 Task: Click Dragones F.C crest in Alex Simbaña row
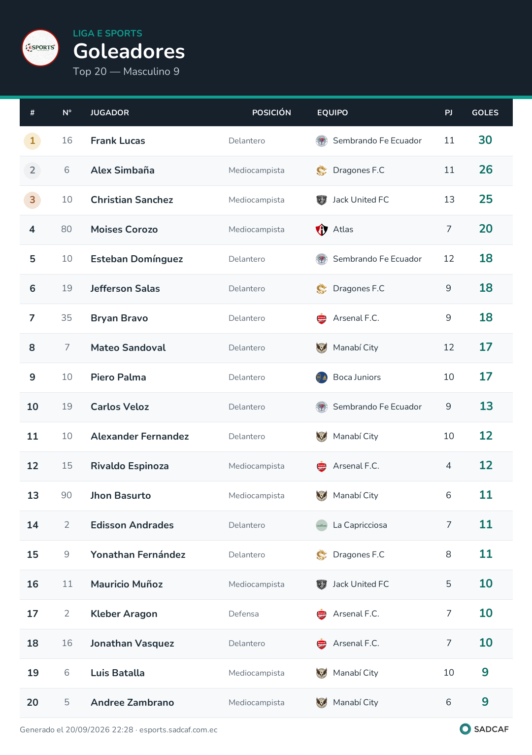(322, 171)
